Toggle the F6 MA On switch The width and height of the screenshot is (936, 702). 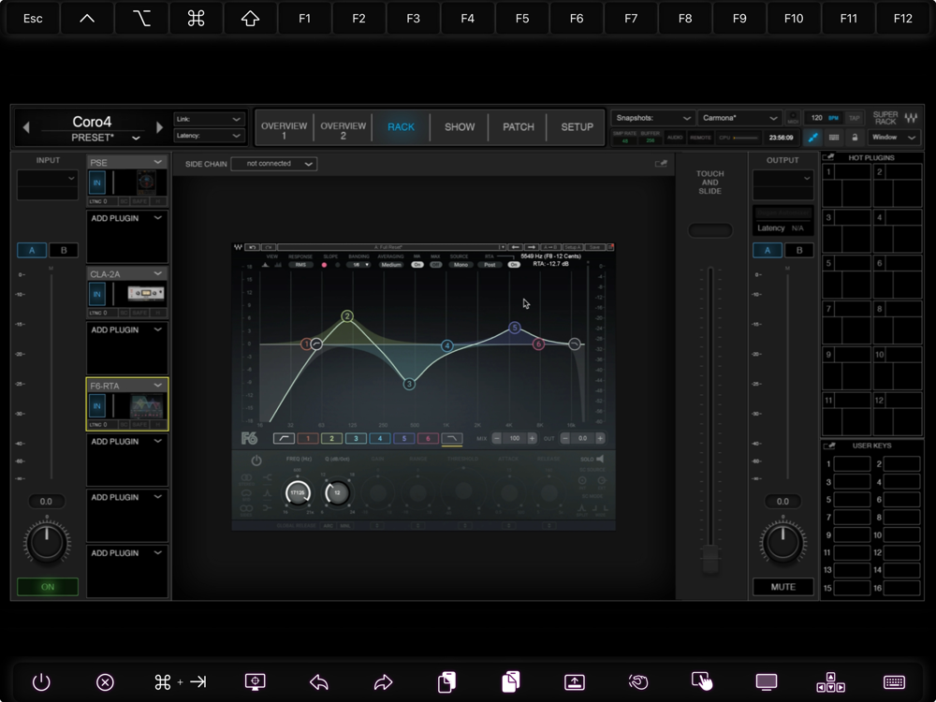pyautogui.click(x=417, y=265)
